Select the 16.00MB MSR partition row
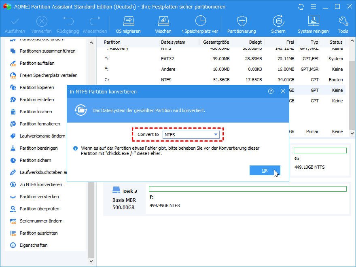Viewport: 356px width, 267px height. click(224, 69)
